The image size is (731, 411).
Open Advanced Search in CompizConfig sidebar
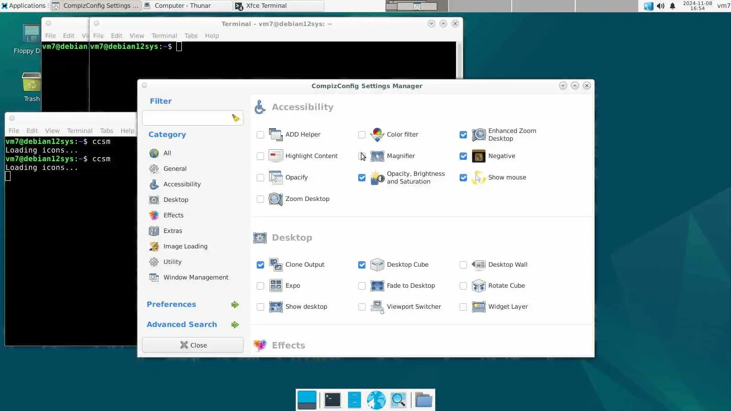[x=193, y=325]
